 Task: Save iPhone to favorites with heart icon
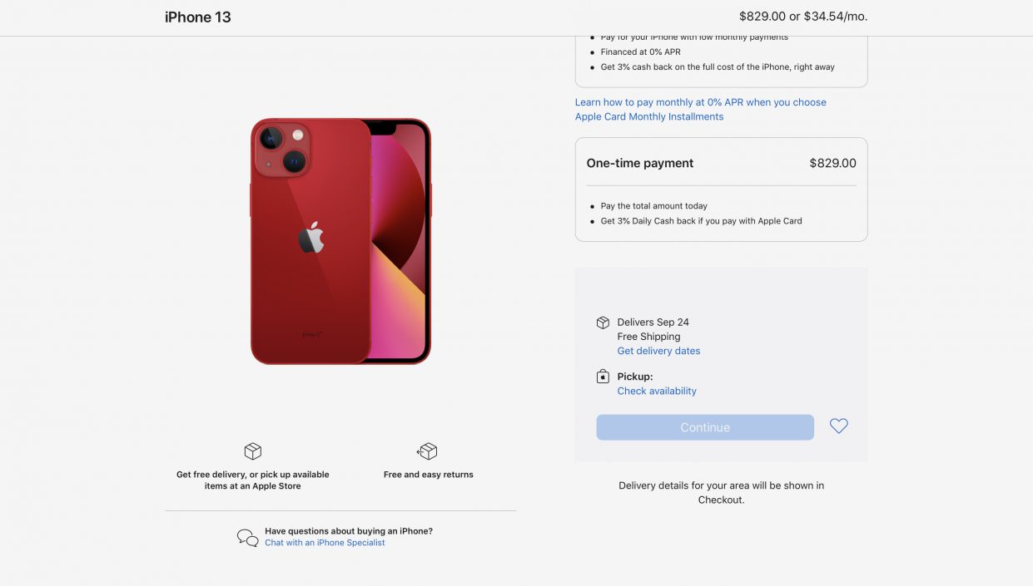click(x=838, y=426)
